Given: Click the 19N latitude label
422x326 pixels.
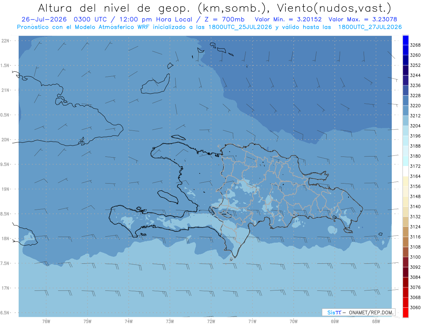Looking at the screenshot, I should point(6,189).
